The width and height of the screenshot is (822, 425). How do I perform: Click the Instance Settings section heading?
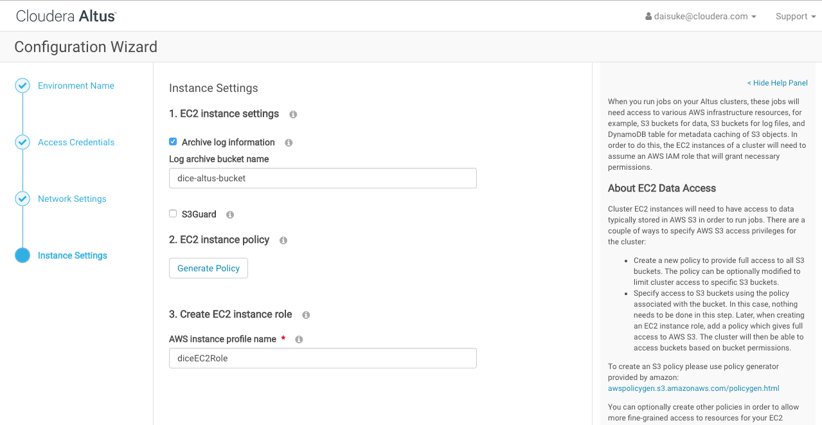click(213, 88)
